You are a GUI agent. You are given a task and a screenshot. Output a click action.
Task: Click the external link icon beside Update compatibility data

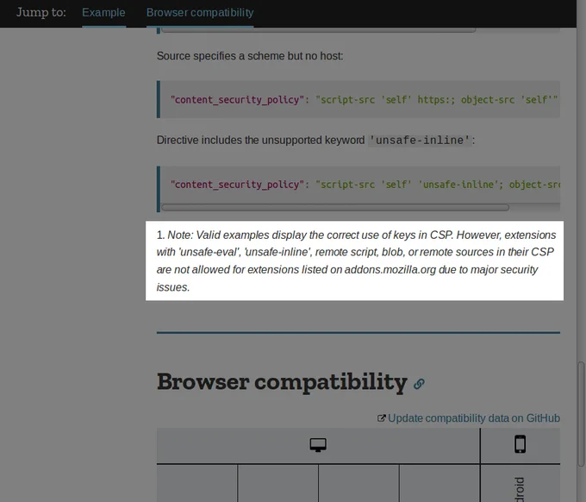381,418
